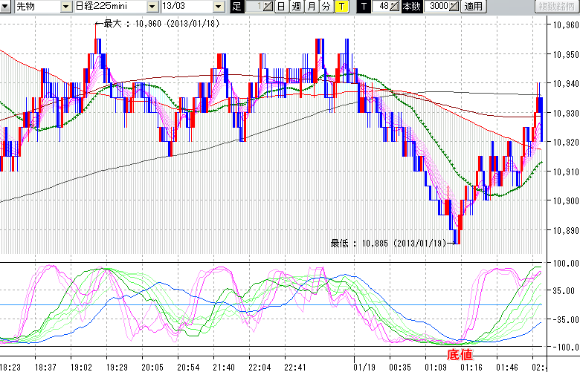This screenshot has height=372, width=580.
Task: Switch chart to monthly (月) bars
Action: tap(311, 7)
